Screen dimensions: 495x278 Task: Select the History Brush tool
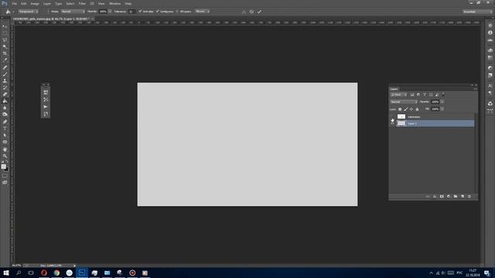[5, 87]
